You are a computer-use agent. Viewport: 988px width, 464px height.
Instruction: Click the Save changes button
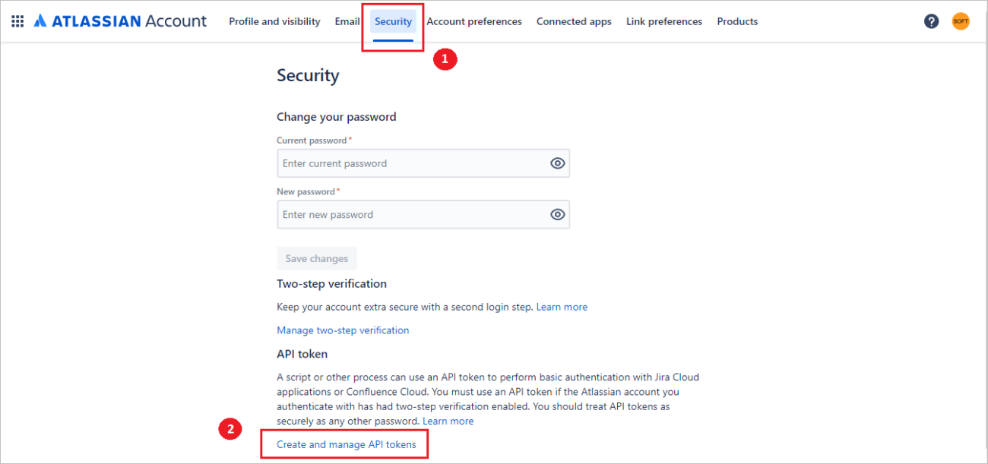click(317, 258)
